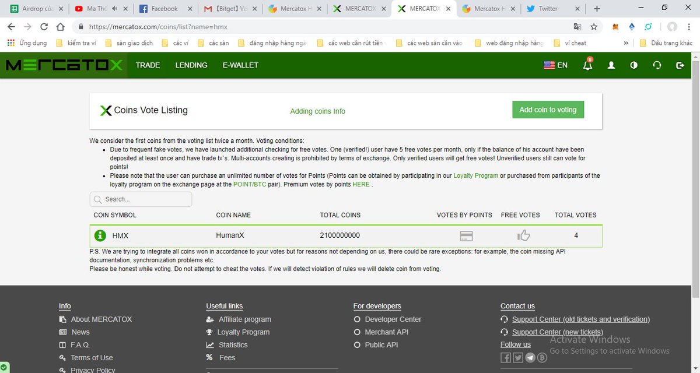The width and height of the screenshot is (700, 373).
Task: Open Mercatox Facebook social icon in footer
Action: (506, 358)
